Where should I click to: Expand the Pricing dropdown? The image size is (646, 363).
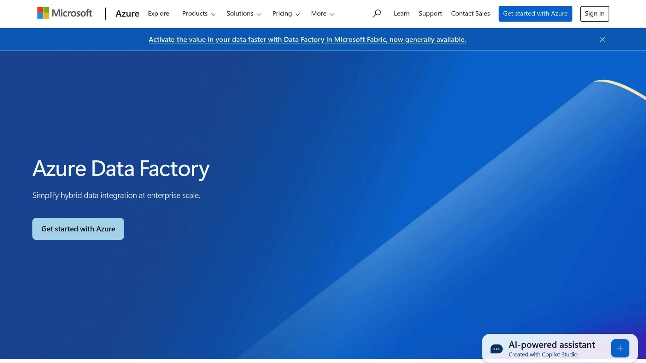pyautogui.click(x=285, y=14)
